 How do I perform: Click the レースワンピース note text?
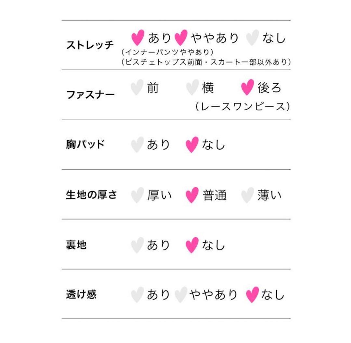point(243,106)
